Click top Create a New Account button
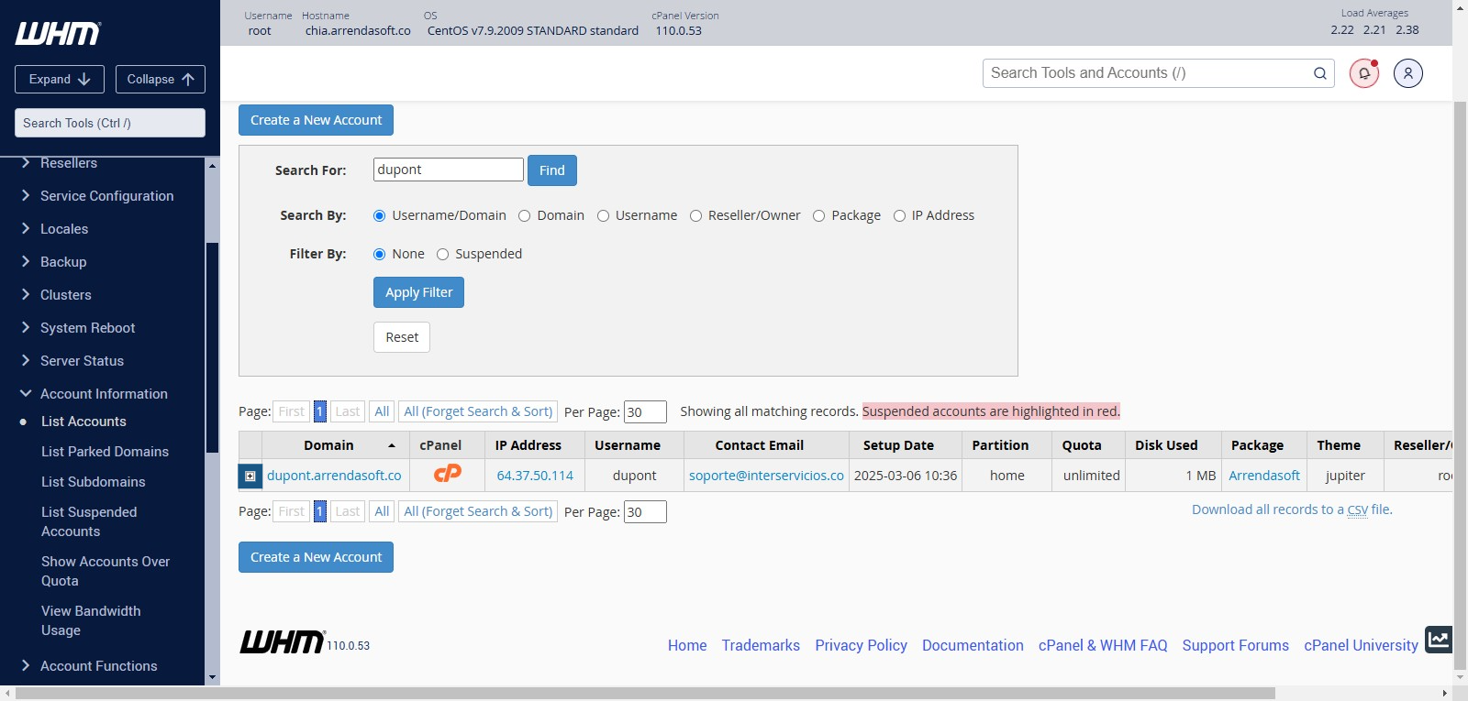Viewport: 1468px width, 701px height. [316, 120]
